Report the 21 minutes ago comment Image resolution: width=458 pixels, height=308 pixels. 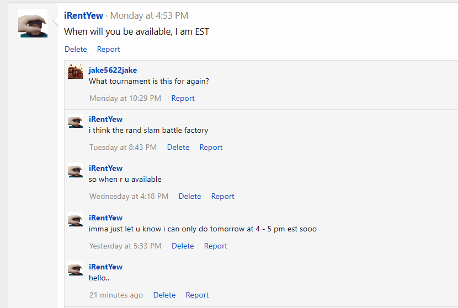(197, 295)
